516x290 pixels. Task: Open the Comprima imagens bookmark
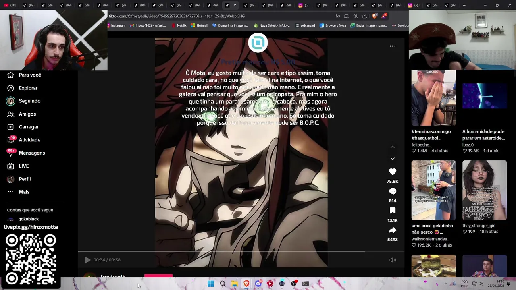pos(230,25)
